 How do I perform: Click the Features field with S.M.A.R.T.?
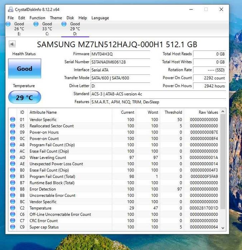point(158,102)
